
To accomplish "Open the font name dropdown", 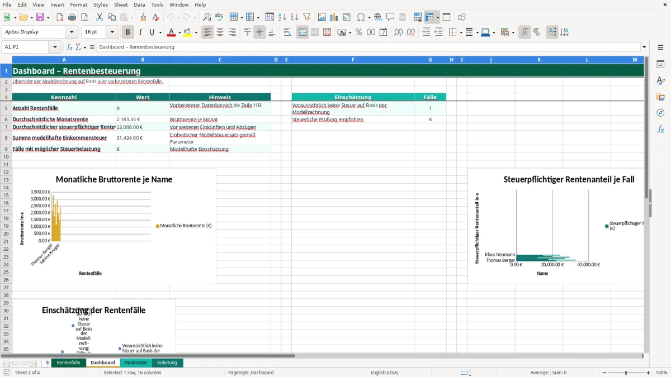I will [x=71, y=32].
